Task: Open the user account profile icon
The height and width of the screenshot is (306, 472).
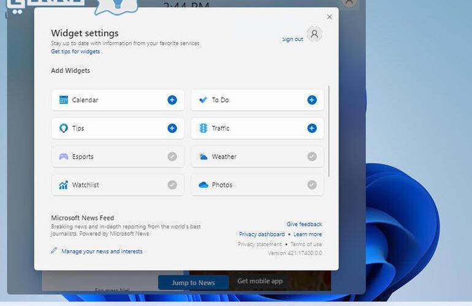Action: point(314,34)
